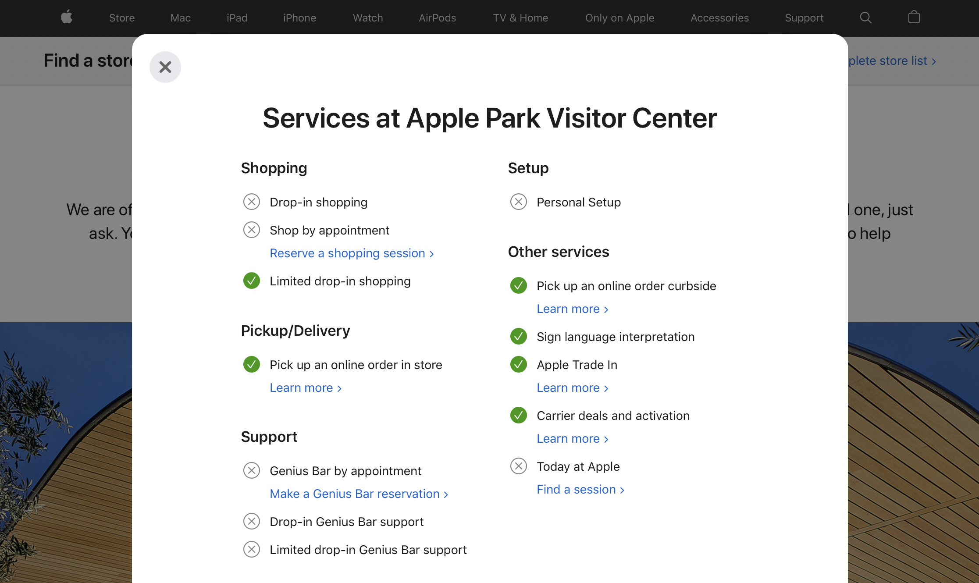979x583 pixels.
Task: Click Learn more under Carrier deals and activation
Action: [572, 439]
